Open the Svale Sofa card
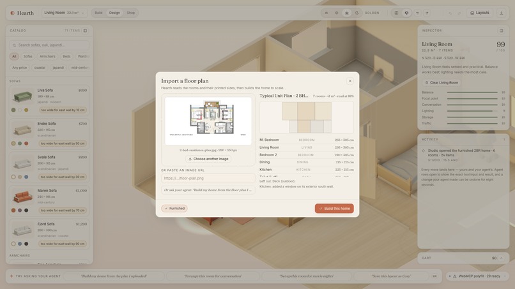 point(49,167)
